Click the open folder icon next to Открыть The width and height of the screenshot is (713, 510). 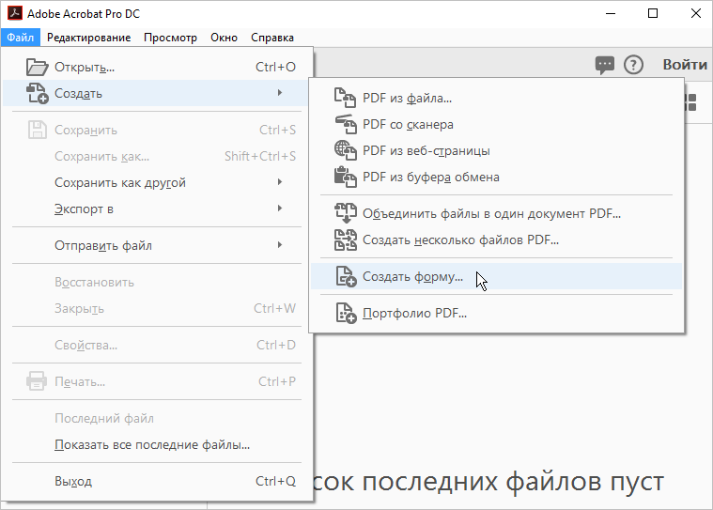(37, 67)
